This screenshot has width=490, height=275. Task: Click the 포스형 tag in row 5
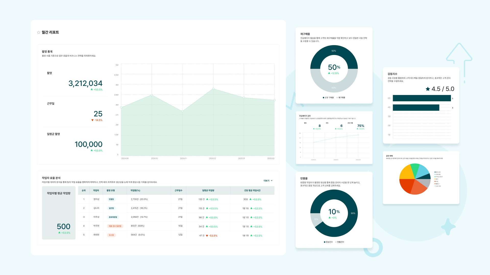[111, 235]
